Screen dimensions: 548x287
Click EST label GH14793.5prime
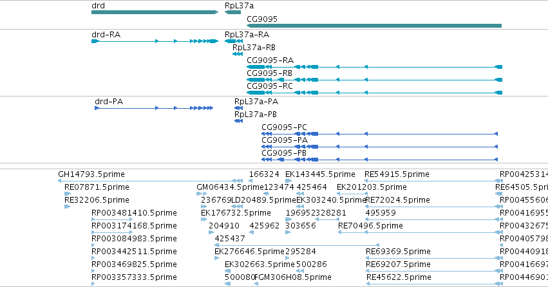click(91, 174)
